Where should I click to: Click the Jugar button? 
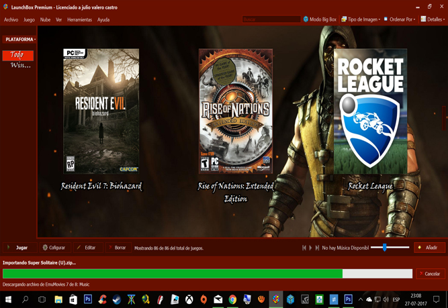[x=20, y=248]
